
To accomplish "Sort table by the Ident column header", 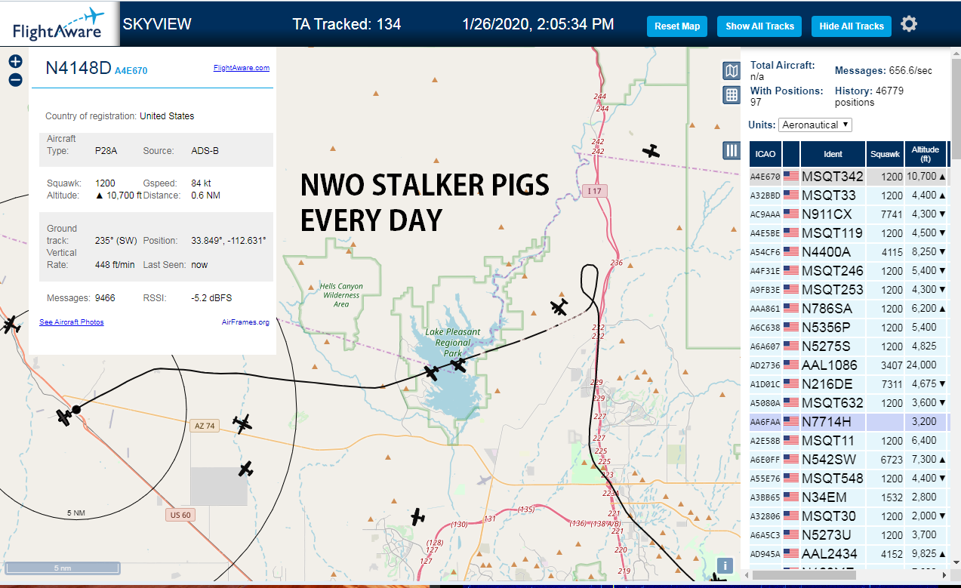I will pyautogui.click(x=833, y=154).
